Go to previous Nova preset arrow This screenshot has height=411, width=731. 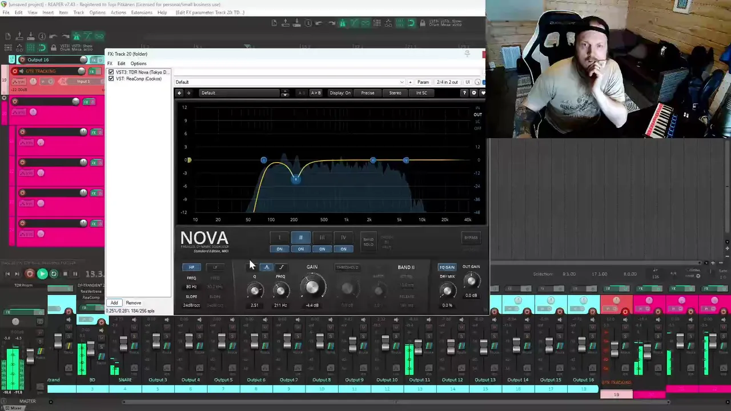pos(179,93)
